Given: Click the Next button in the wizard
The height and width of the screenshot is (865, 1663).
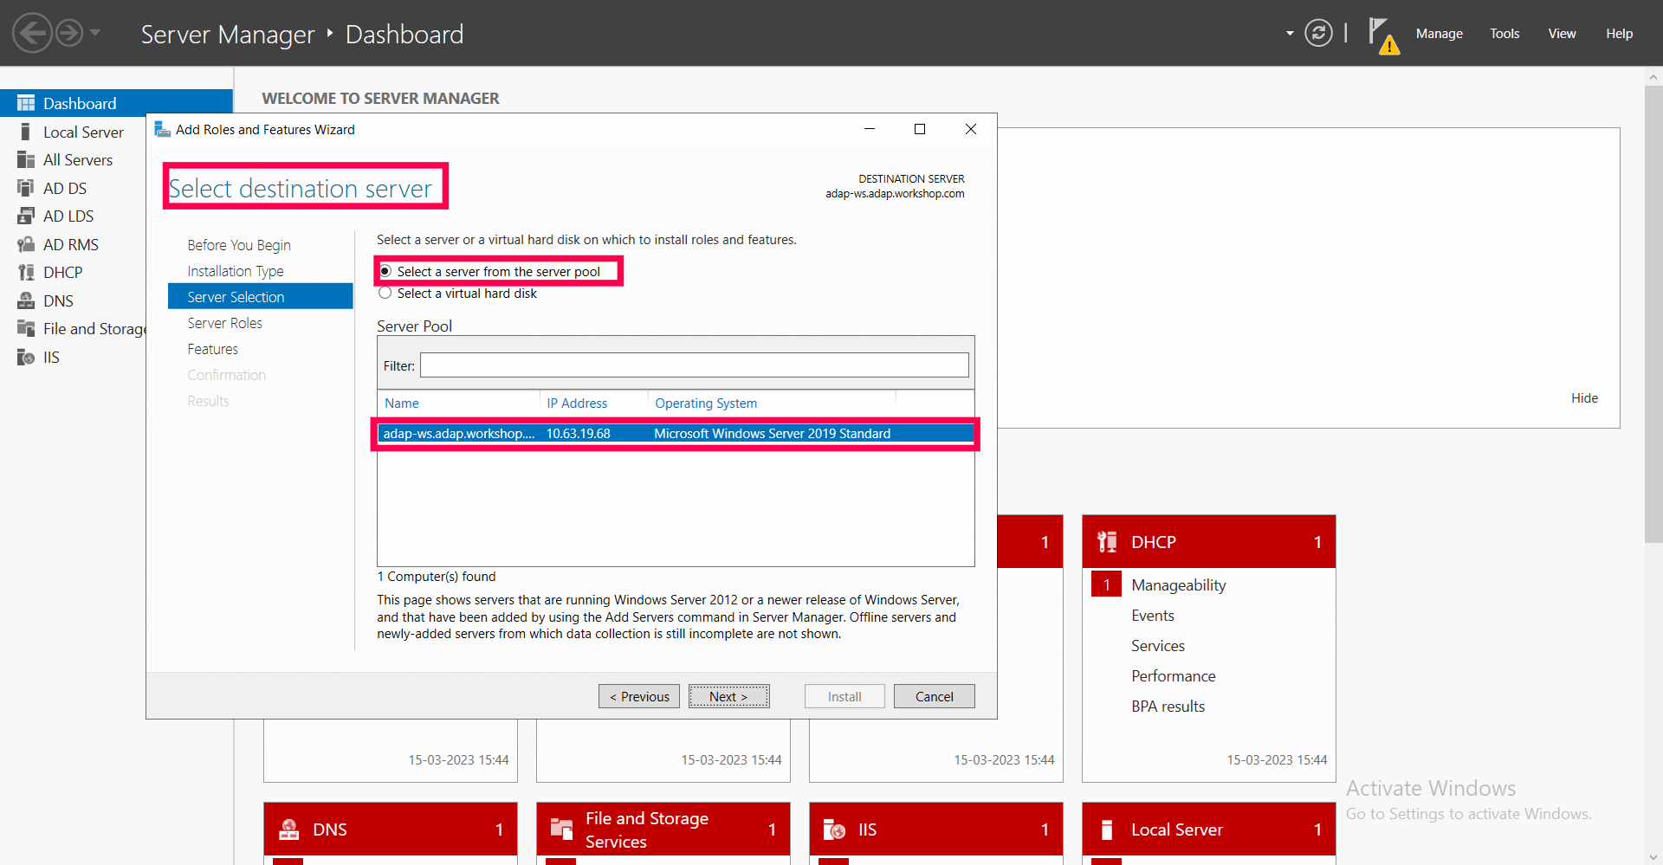Looking at the screenshot, I should [728, 696].
